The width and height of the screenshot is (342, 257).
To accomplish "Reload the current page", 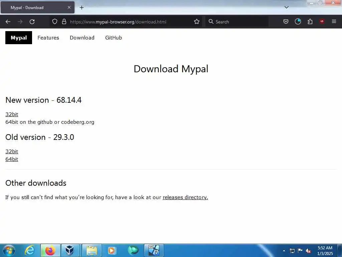I will point(32,22).
